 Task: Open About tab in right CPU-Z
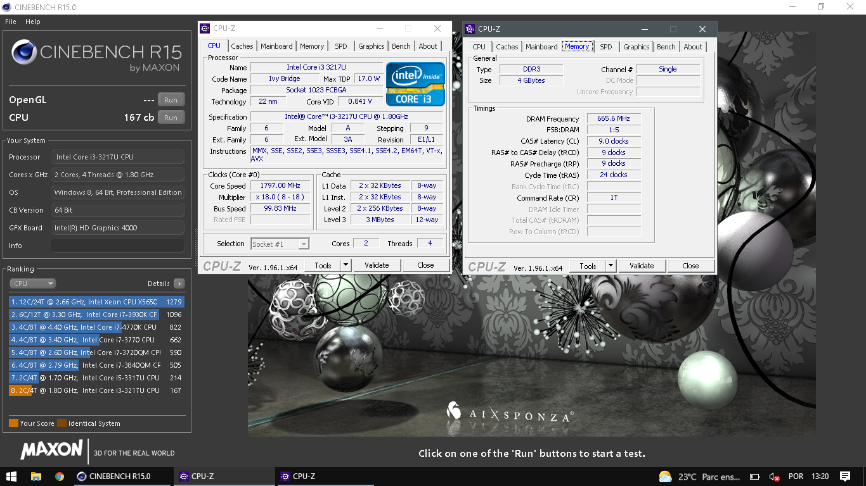(x=693, y=47)
